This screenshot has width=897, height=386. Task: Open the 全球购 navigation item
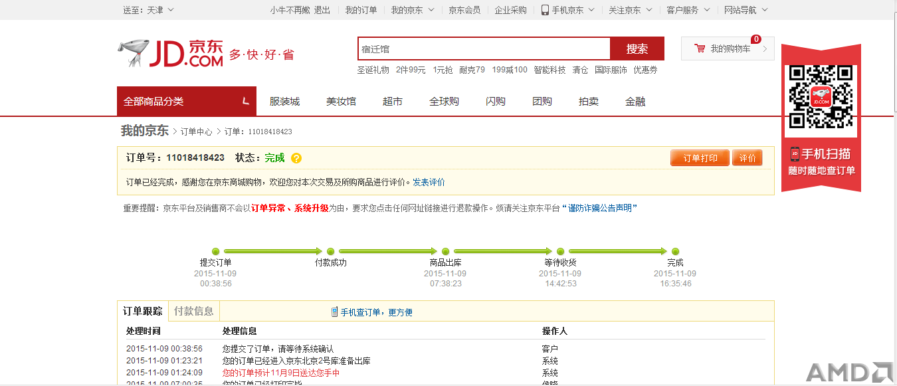444,102
